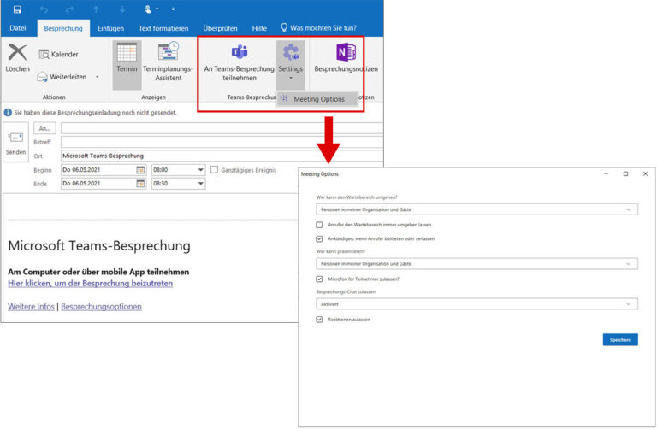Open the Weitere Infos link
The image size is (657, 429).
tap(31, 307)
